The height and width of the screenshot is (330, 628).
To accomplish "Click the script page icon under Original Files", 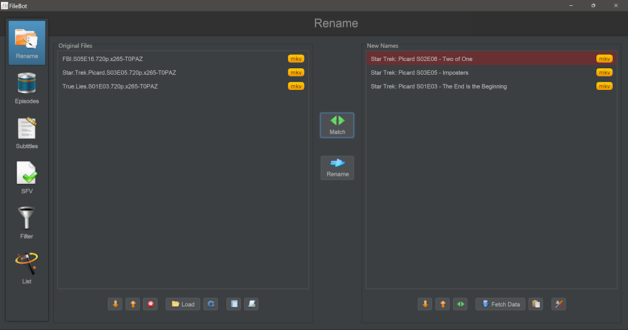I will pyautogui.click(x=251, y=304).
